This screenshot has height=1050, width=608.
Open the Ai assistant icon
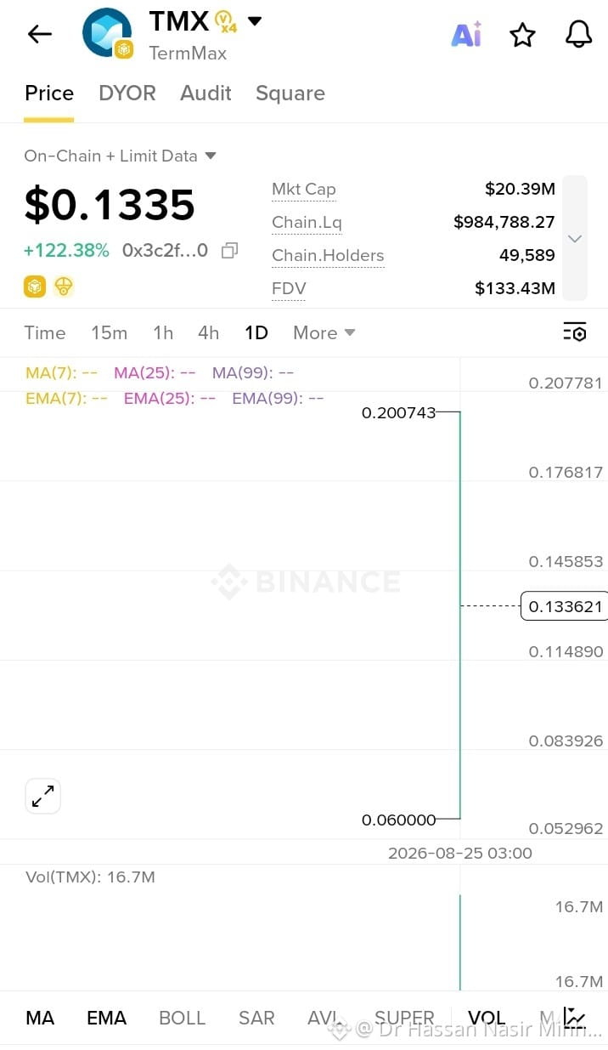pyautogui.click(x=466, y=35)
